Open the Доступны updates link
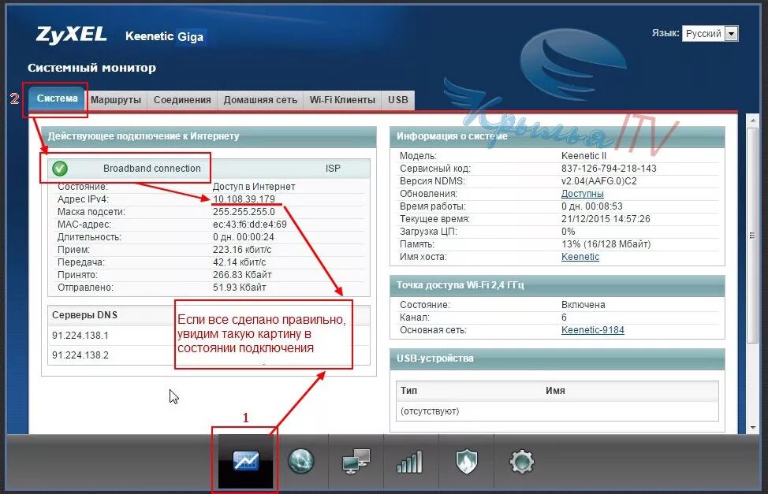 click(x=583, y=194)
